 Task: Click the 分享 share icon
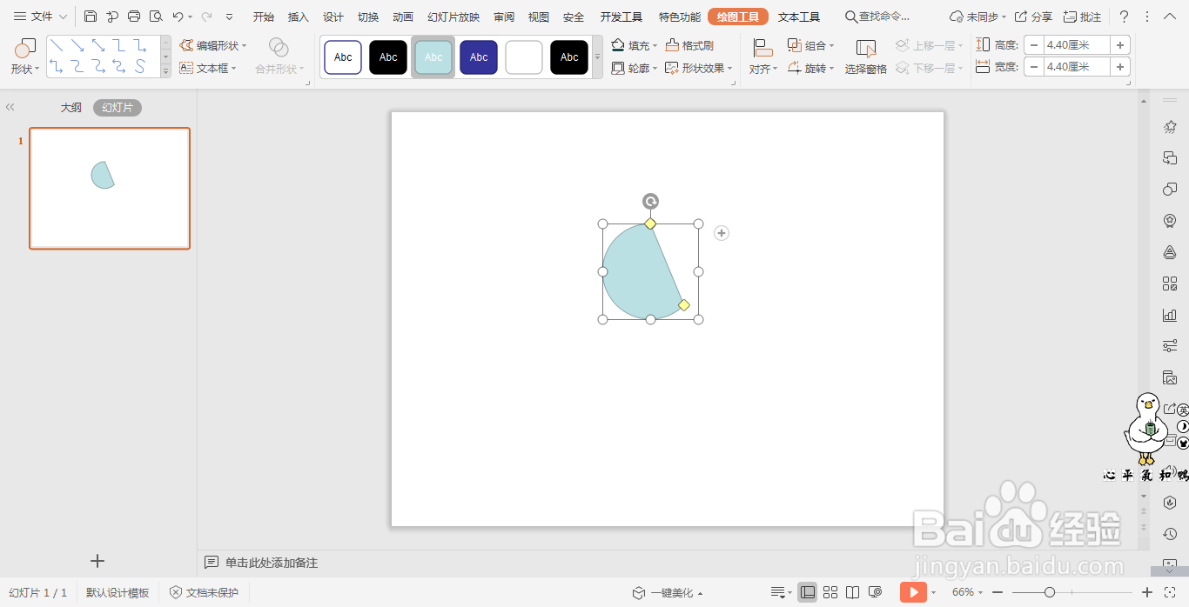tap(1021, 17)
